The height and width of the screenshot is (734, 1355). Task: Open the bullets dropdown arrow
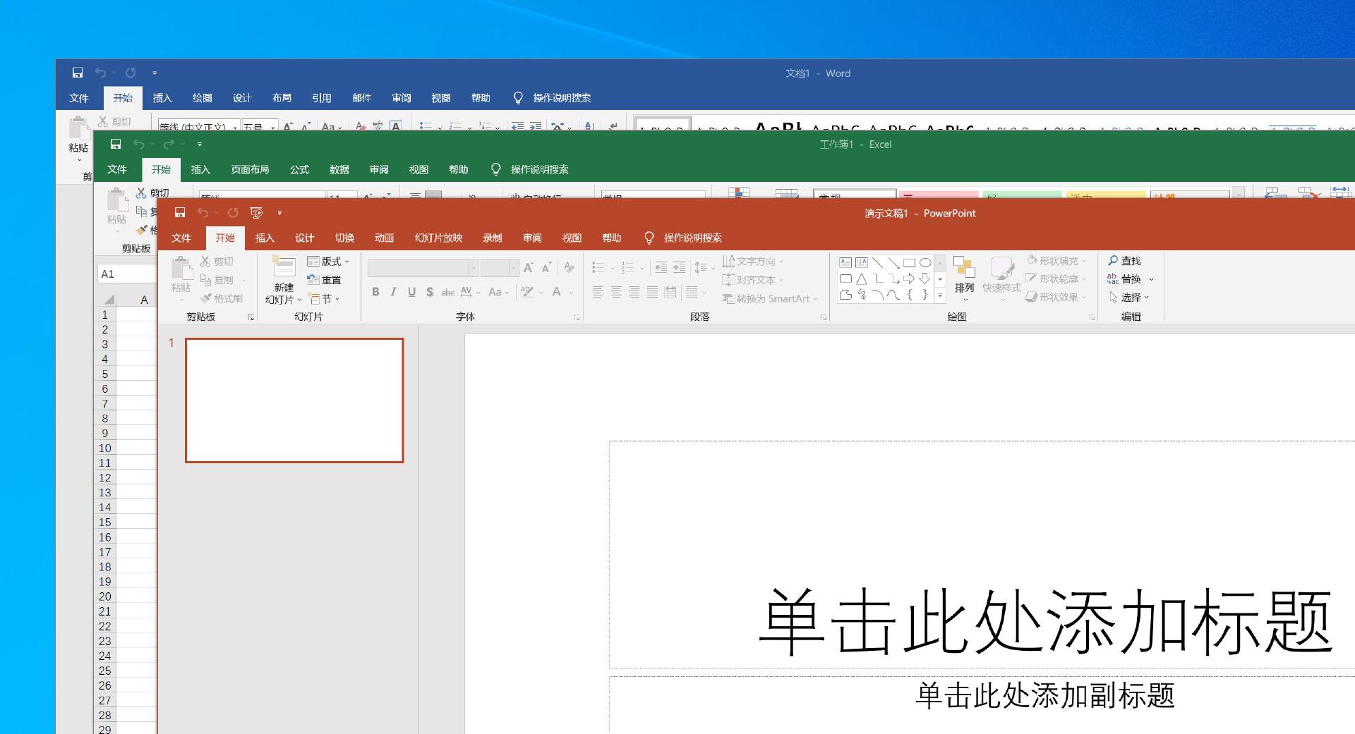611,268
